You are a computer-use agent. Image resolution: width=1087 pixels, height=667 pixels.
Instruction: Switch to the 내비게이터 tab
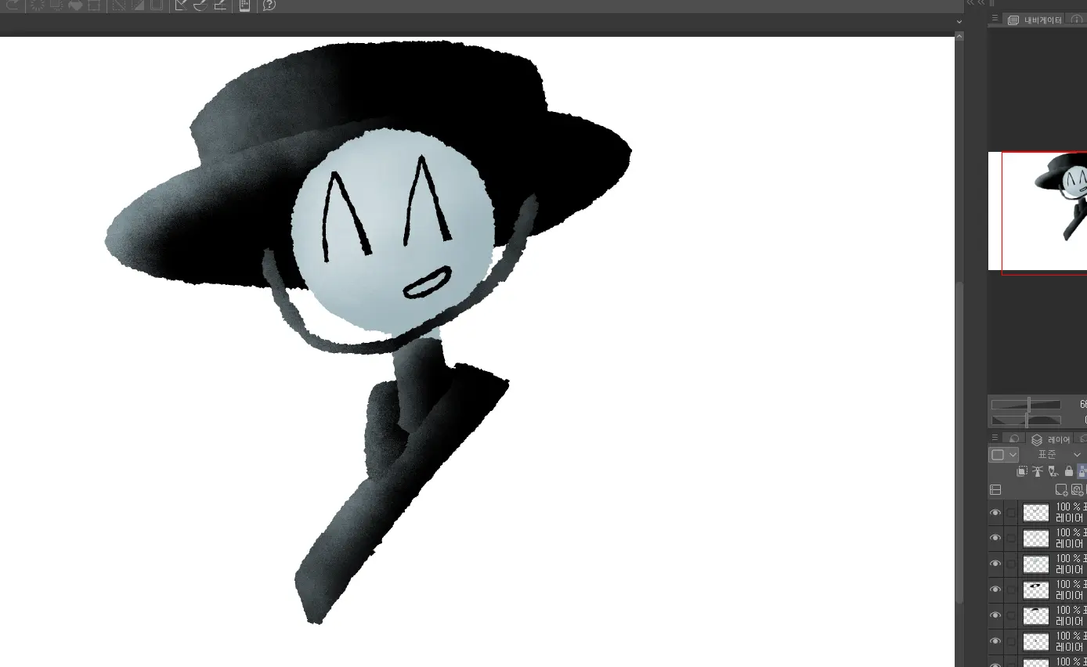coord(1037,20)
